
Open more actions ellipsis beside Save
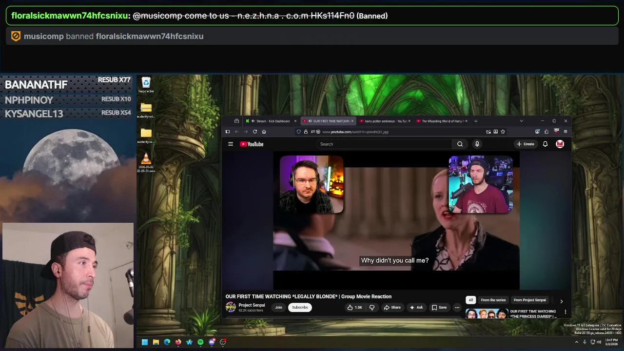[457, 308]
